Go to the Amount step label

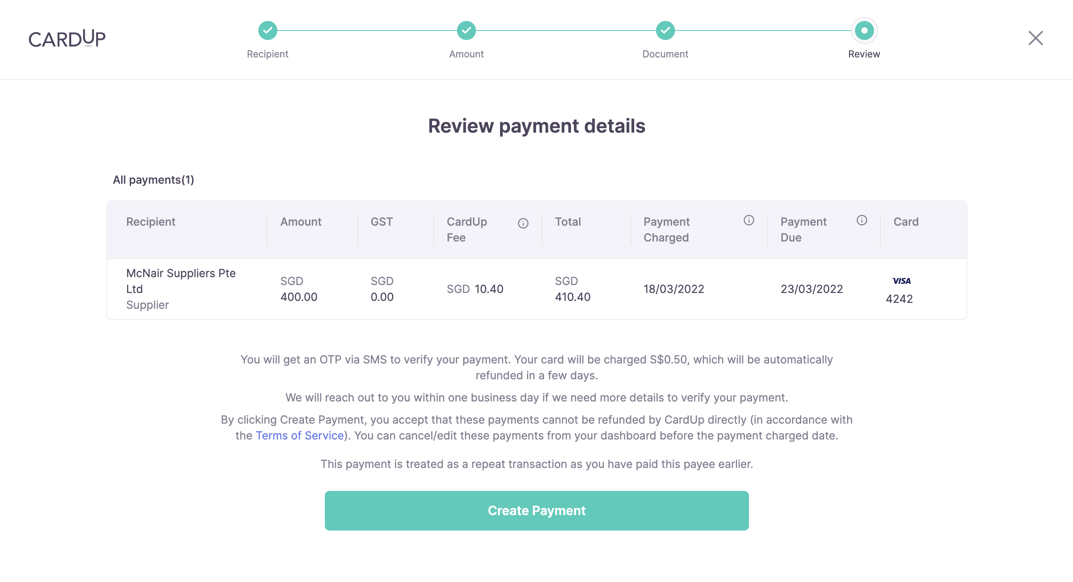pos(466,54)
